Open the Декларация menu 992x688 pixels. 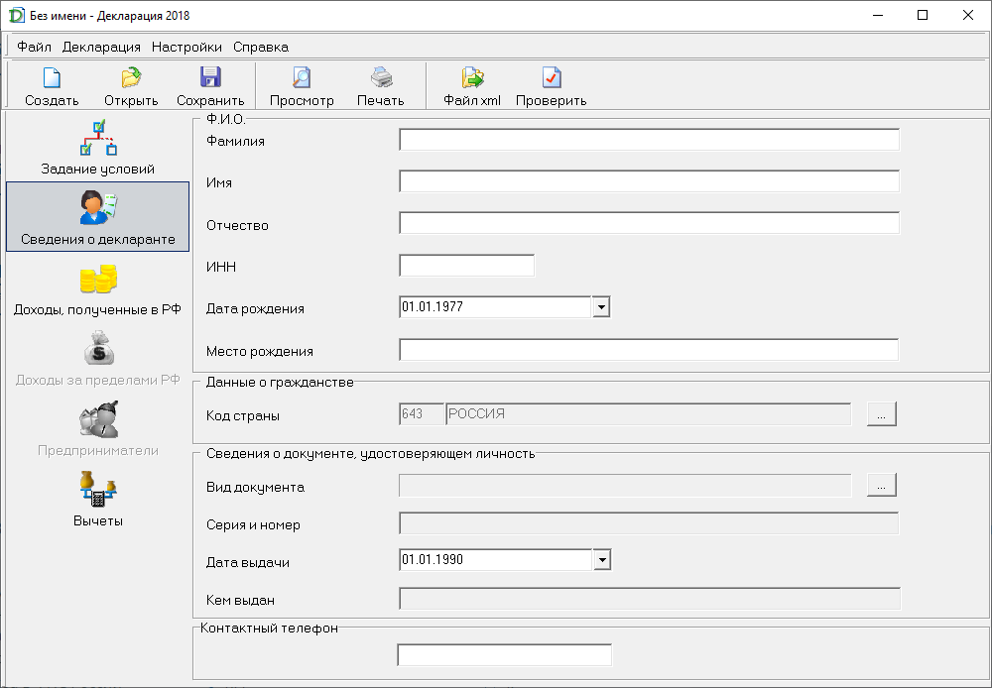tap(101, 47)
